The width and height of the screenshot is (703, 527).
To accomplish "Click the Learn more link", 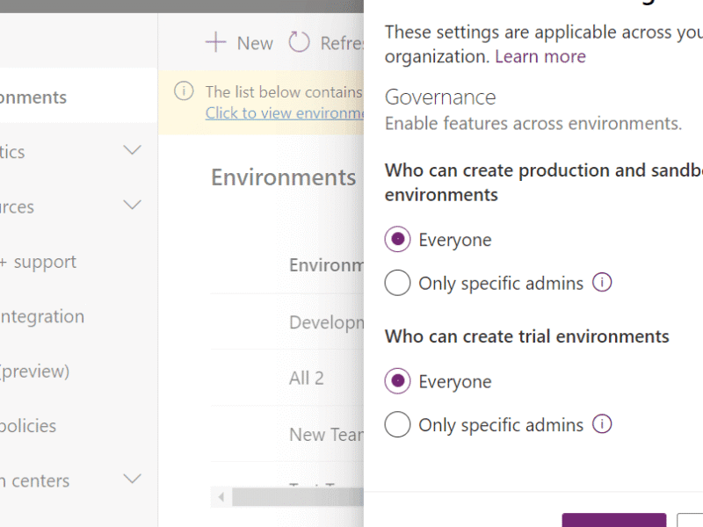I will [x=540, y=56].
